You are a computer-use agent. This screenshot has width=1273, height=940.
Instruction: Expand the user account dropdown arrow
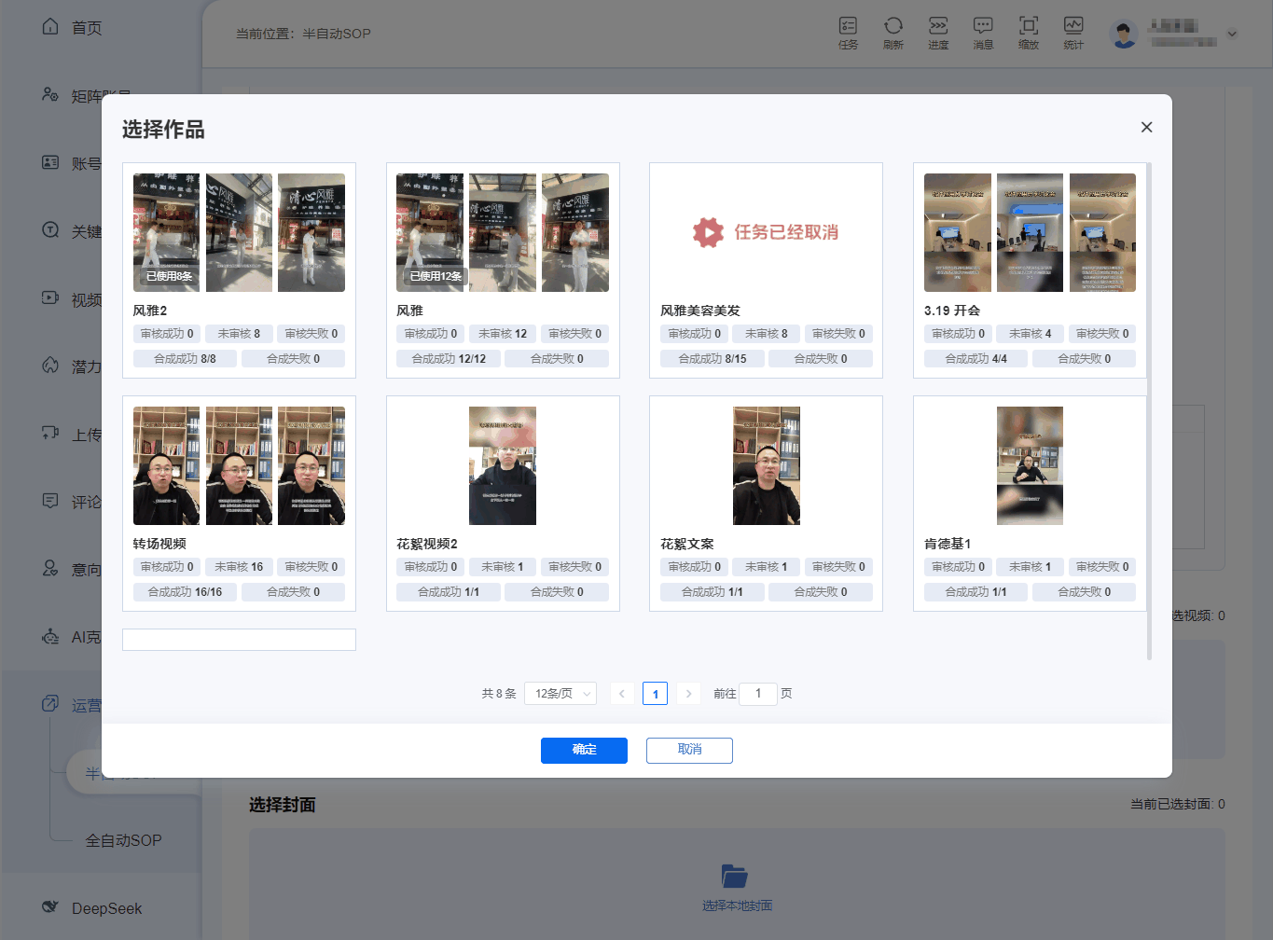pos(1232,35)
